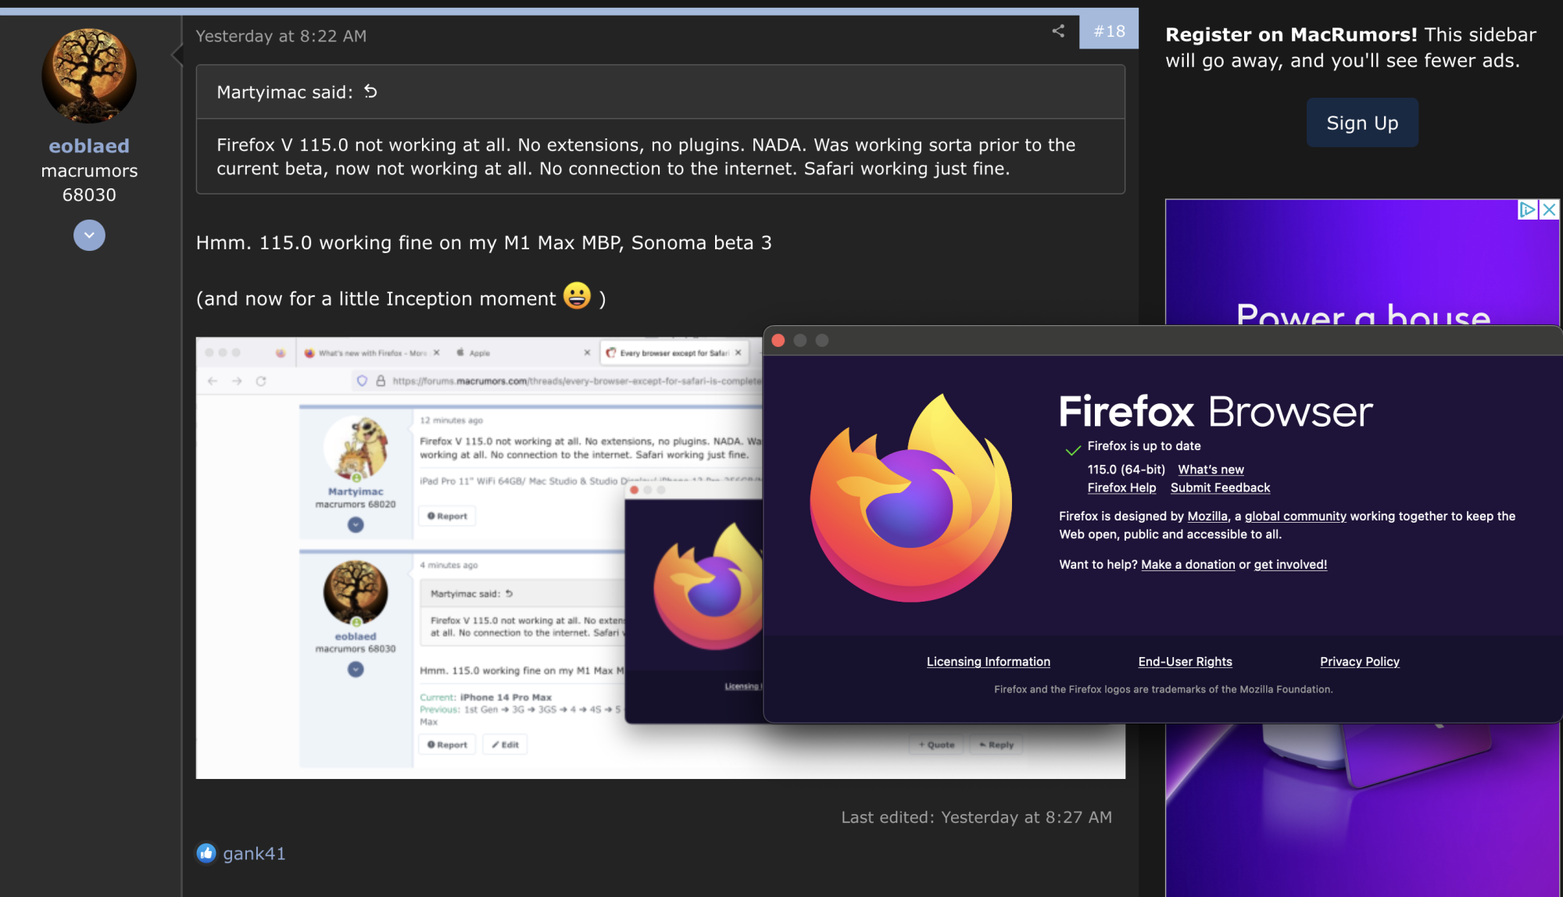Click Make a donation link
Viewport: 1563px width, 897px height.
tap(1188, 564)
